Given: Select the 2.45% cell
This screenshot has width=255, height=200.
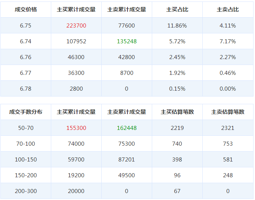Looking at the screenshot, I should 177,57.
